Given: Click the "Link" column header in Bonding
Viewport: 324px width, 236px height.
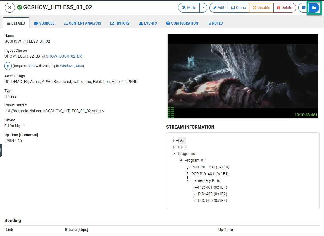Looking at the screenshot, I should [x=9, y=230].
